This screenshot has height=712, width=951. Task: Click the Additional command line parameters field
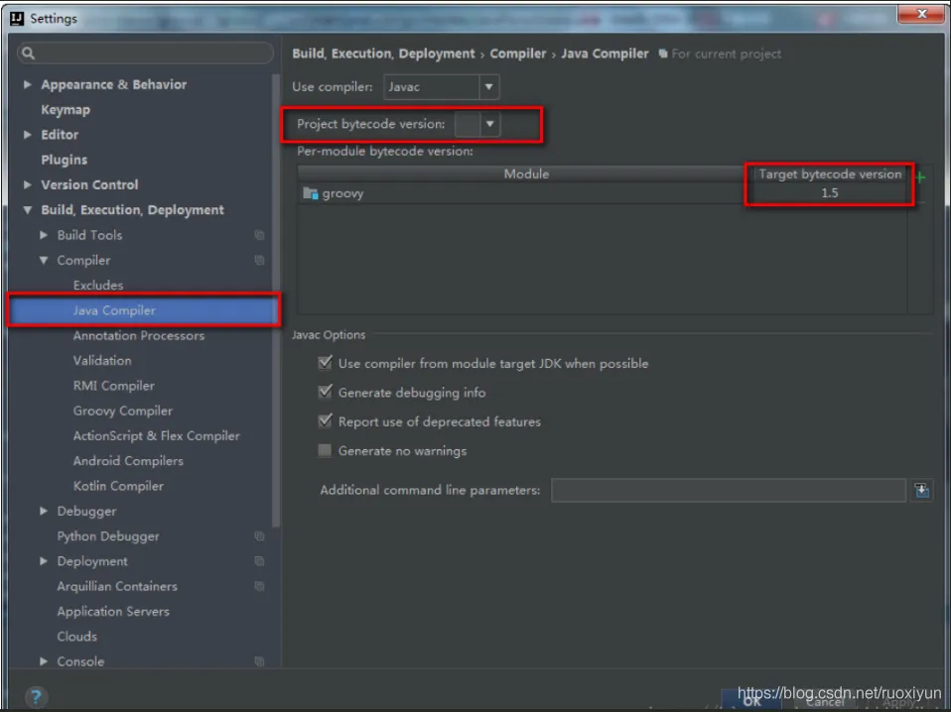729,490
